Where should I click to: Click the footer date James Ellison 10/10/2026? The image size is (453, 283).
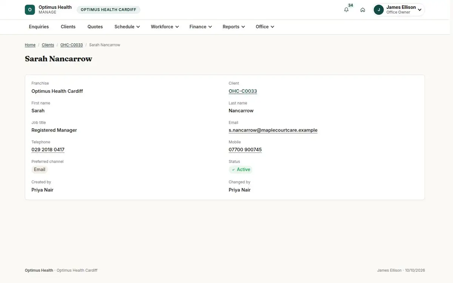coord(401,271)
